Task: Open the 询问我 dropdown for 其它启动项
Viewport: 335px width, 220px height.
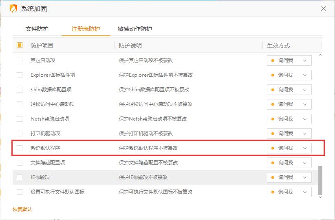Action: pyautogui.click(x=289, y=60)
